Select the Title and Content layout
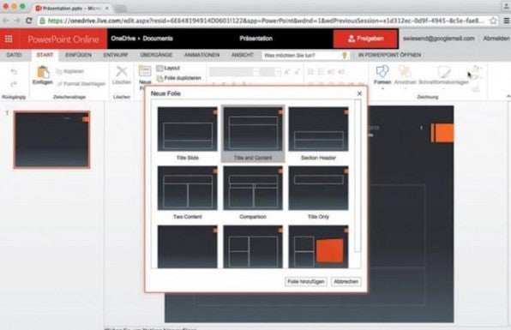The height and width of the screenshot is (330, 511). tap(253, 134)
